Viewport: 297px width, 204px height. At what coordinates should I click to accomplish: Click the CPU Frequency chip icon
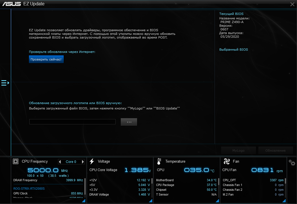click(15, 162)
